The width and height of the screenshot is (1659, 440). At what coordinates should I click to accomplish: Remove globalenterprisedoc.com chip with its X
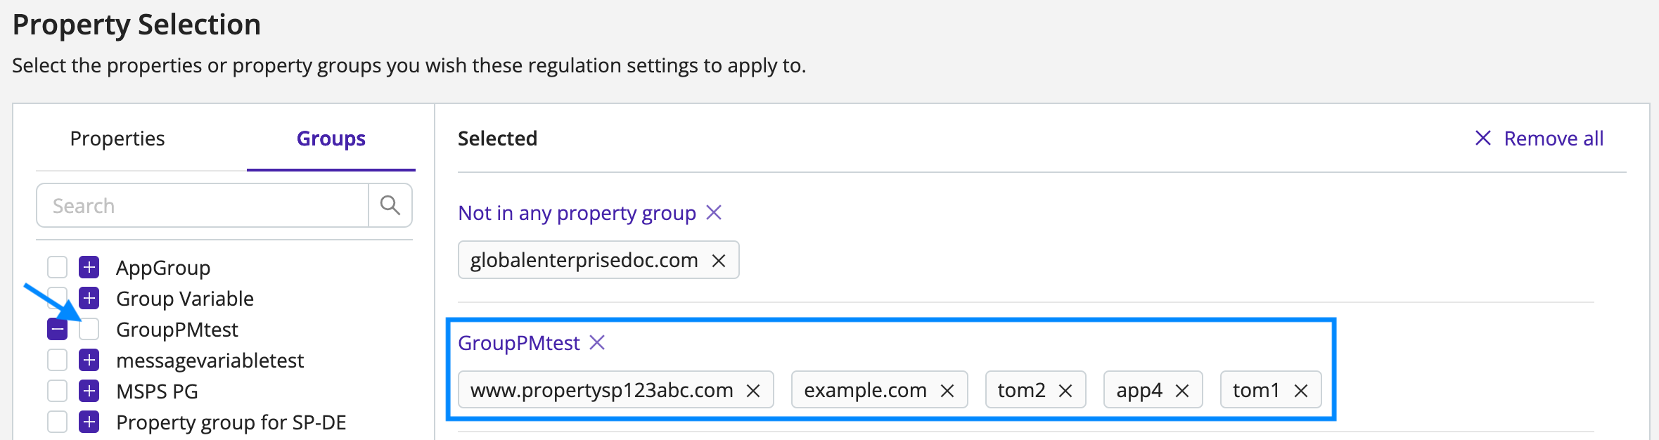point(718,261)
